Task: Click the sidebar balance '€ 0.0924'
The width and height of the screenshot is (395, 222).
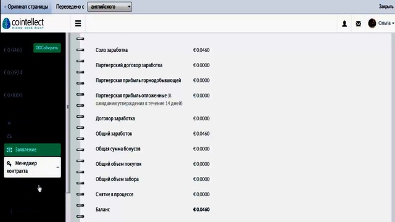Action: pos(13,73)
